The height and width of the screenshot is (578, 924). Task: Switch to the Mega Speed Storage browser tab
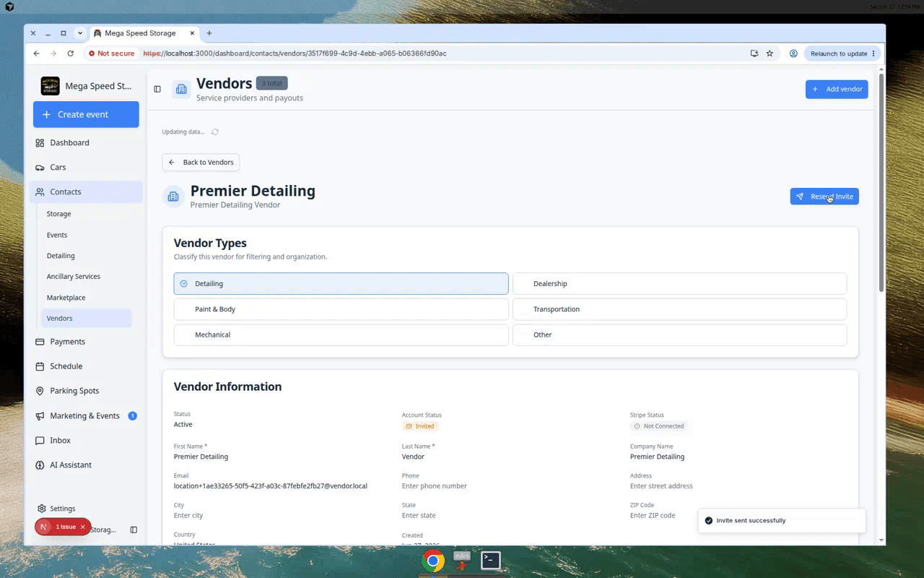tap(144, 33)
